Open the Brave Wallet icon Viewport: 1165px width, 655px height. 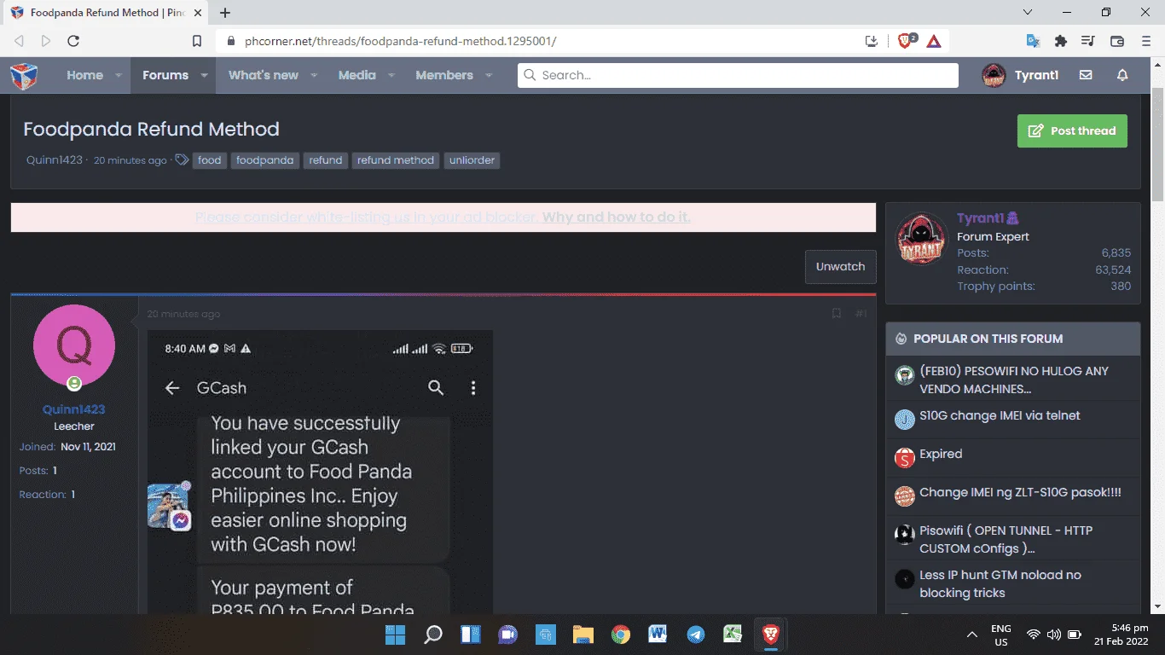tap(1116, 41)
